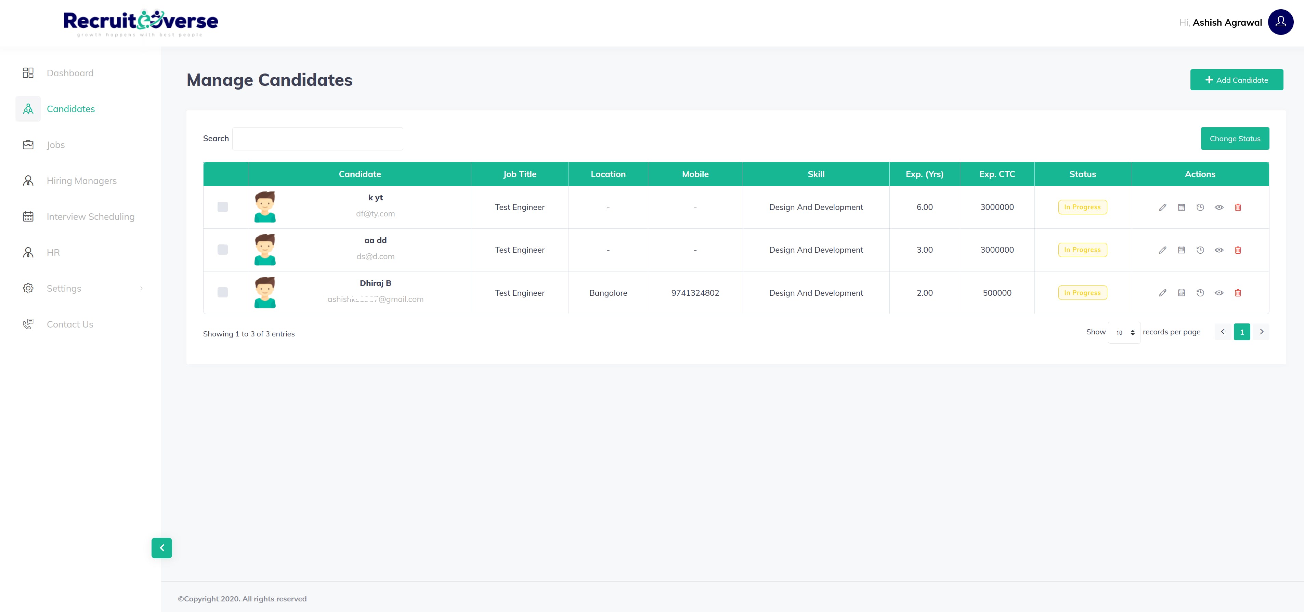
Task: Collapse the sidebar with the arrow button
Action: pos(161,548)
